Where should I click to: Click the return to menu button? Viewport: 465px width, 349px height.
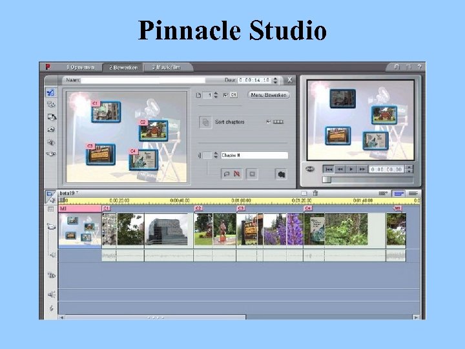click(x=252, y=174)
